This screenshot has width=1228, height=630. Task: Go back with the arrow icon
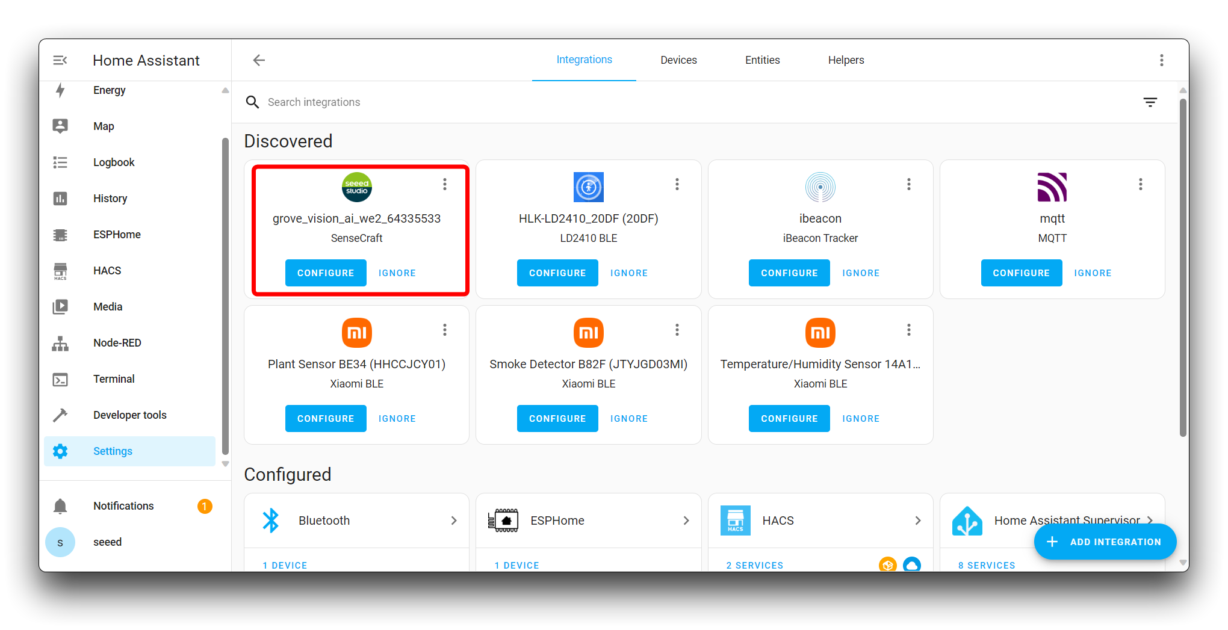click(259, 60)
